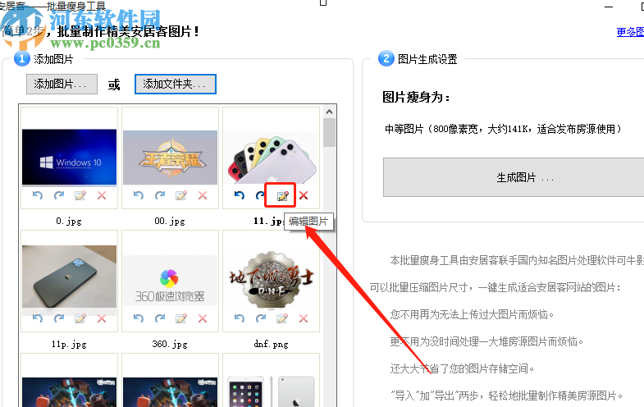Select the iPad thumbnail in bottom row
Viewport: 644px width, 407px height.
click(x=271, y=390)
